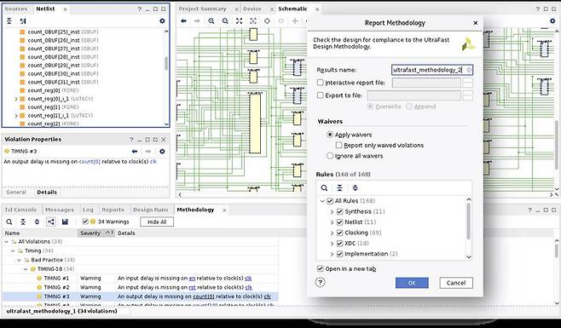Toggle Open in a new tab
This screenshot has width=561, height=328.
pos(321,268)
